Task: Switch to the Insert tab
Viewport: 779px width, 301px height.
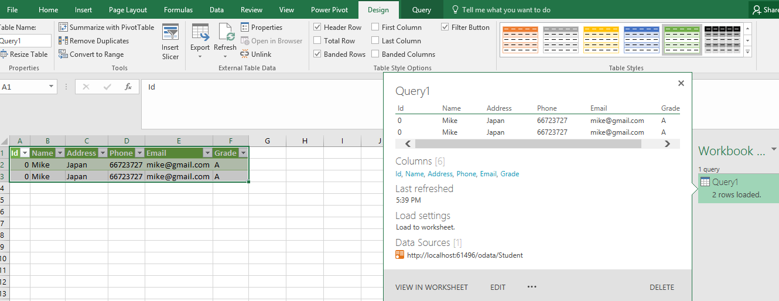Action: 83,10
